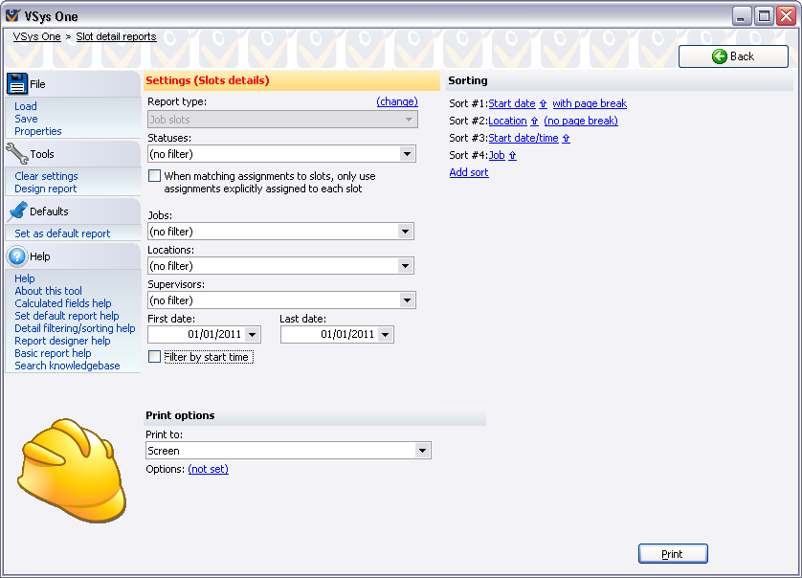This screenshot has width=802, height=578.
Task: Open the Last date calendar dropdown
Action: 385,335
